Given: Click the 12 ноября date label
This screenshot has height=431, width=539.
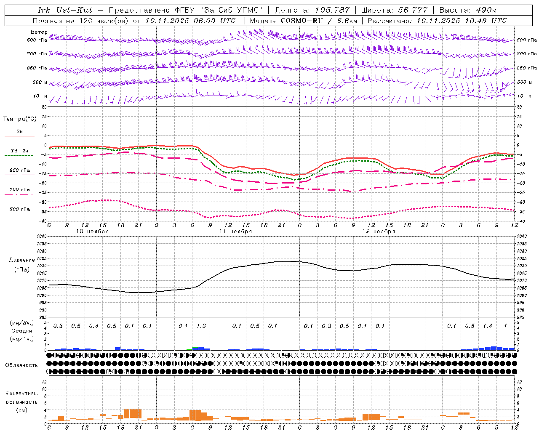Looking at the screenshot, I should [379, 231].
